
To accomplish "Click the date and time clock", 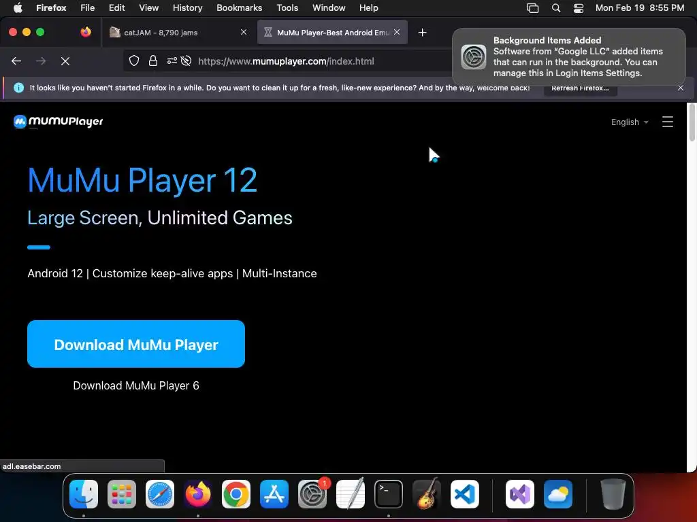I will (640, 7).
